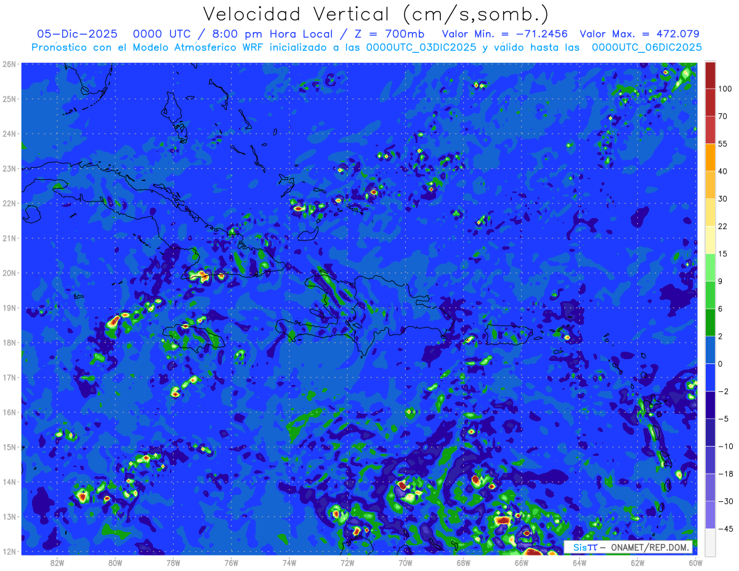Click the "66W" longitude axis label

[x=521, y=562]
